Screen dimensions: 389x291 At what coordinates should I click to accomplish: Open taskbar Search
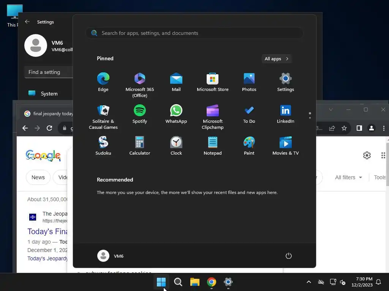point(178,282)
